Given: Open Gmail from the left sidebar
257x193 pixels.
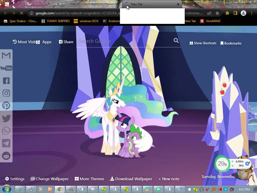Looking at the screenshot, I should click(x=6, y=55).
